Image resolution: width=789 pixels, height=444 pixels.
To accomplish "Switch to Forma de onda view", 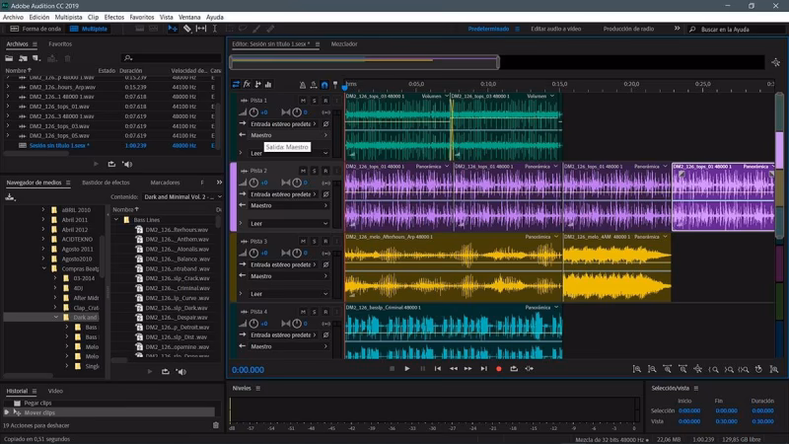I will coord(36,29).
